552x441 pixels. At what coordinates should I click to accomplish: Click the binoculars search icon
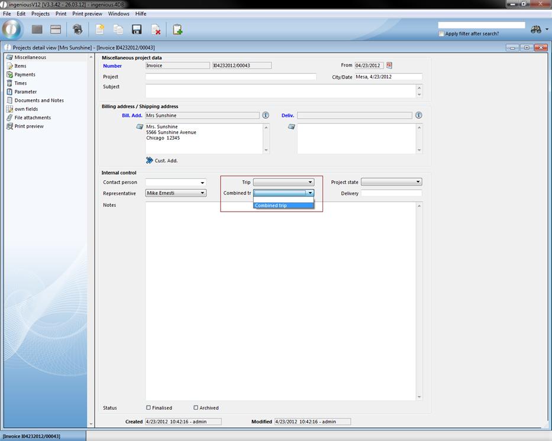536,30
